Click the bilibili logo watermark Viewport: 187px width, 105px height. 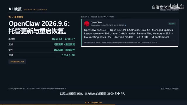click(177, 7)
